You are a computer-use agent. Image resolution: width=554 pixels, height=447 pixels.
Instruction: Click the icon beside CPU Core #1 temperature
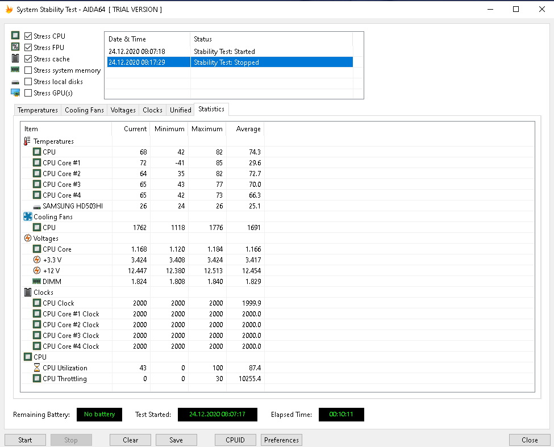coord(37,162)
